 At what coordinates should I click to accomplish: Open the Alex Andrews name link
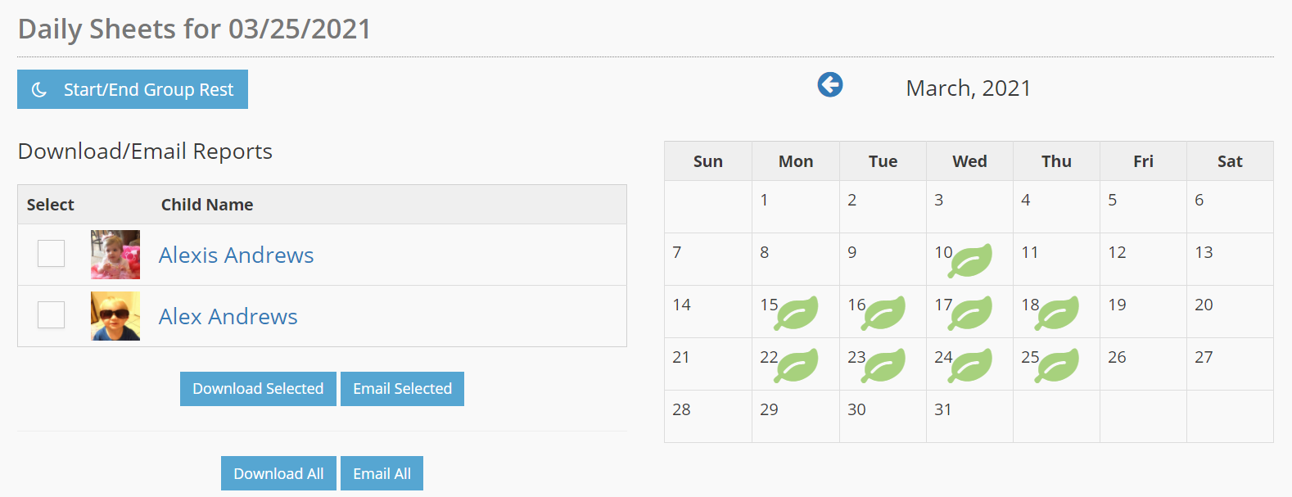tap(228, 316)
